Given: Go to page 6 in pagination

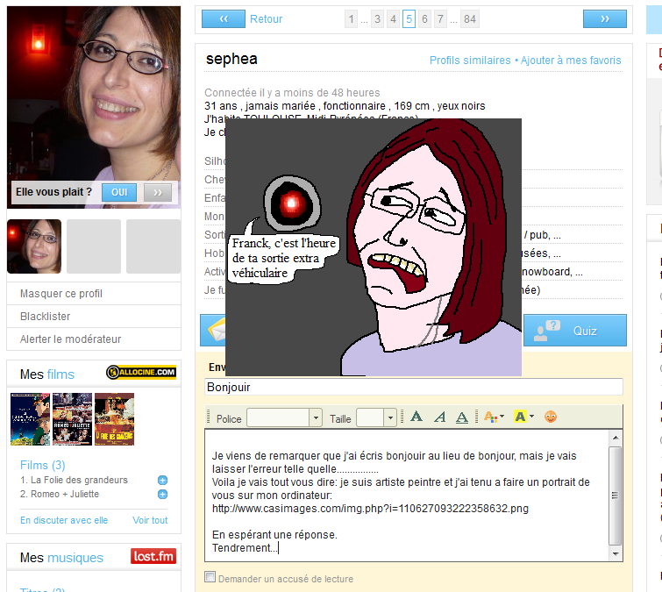Looking at the screenshot, I should coord(424,18).
